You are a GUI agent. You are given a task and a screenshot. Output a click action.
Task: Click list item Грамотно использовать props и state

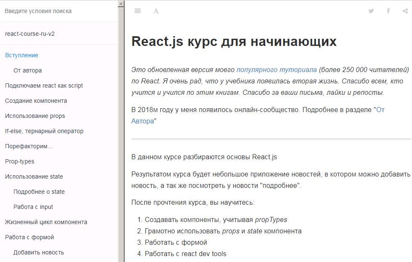coord(223,231)
